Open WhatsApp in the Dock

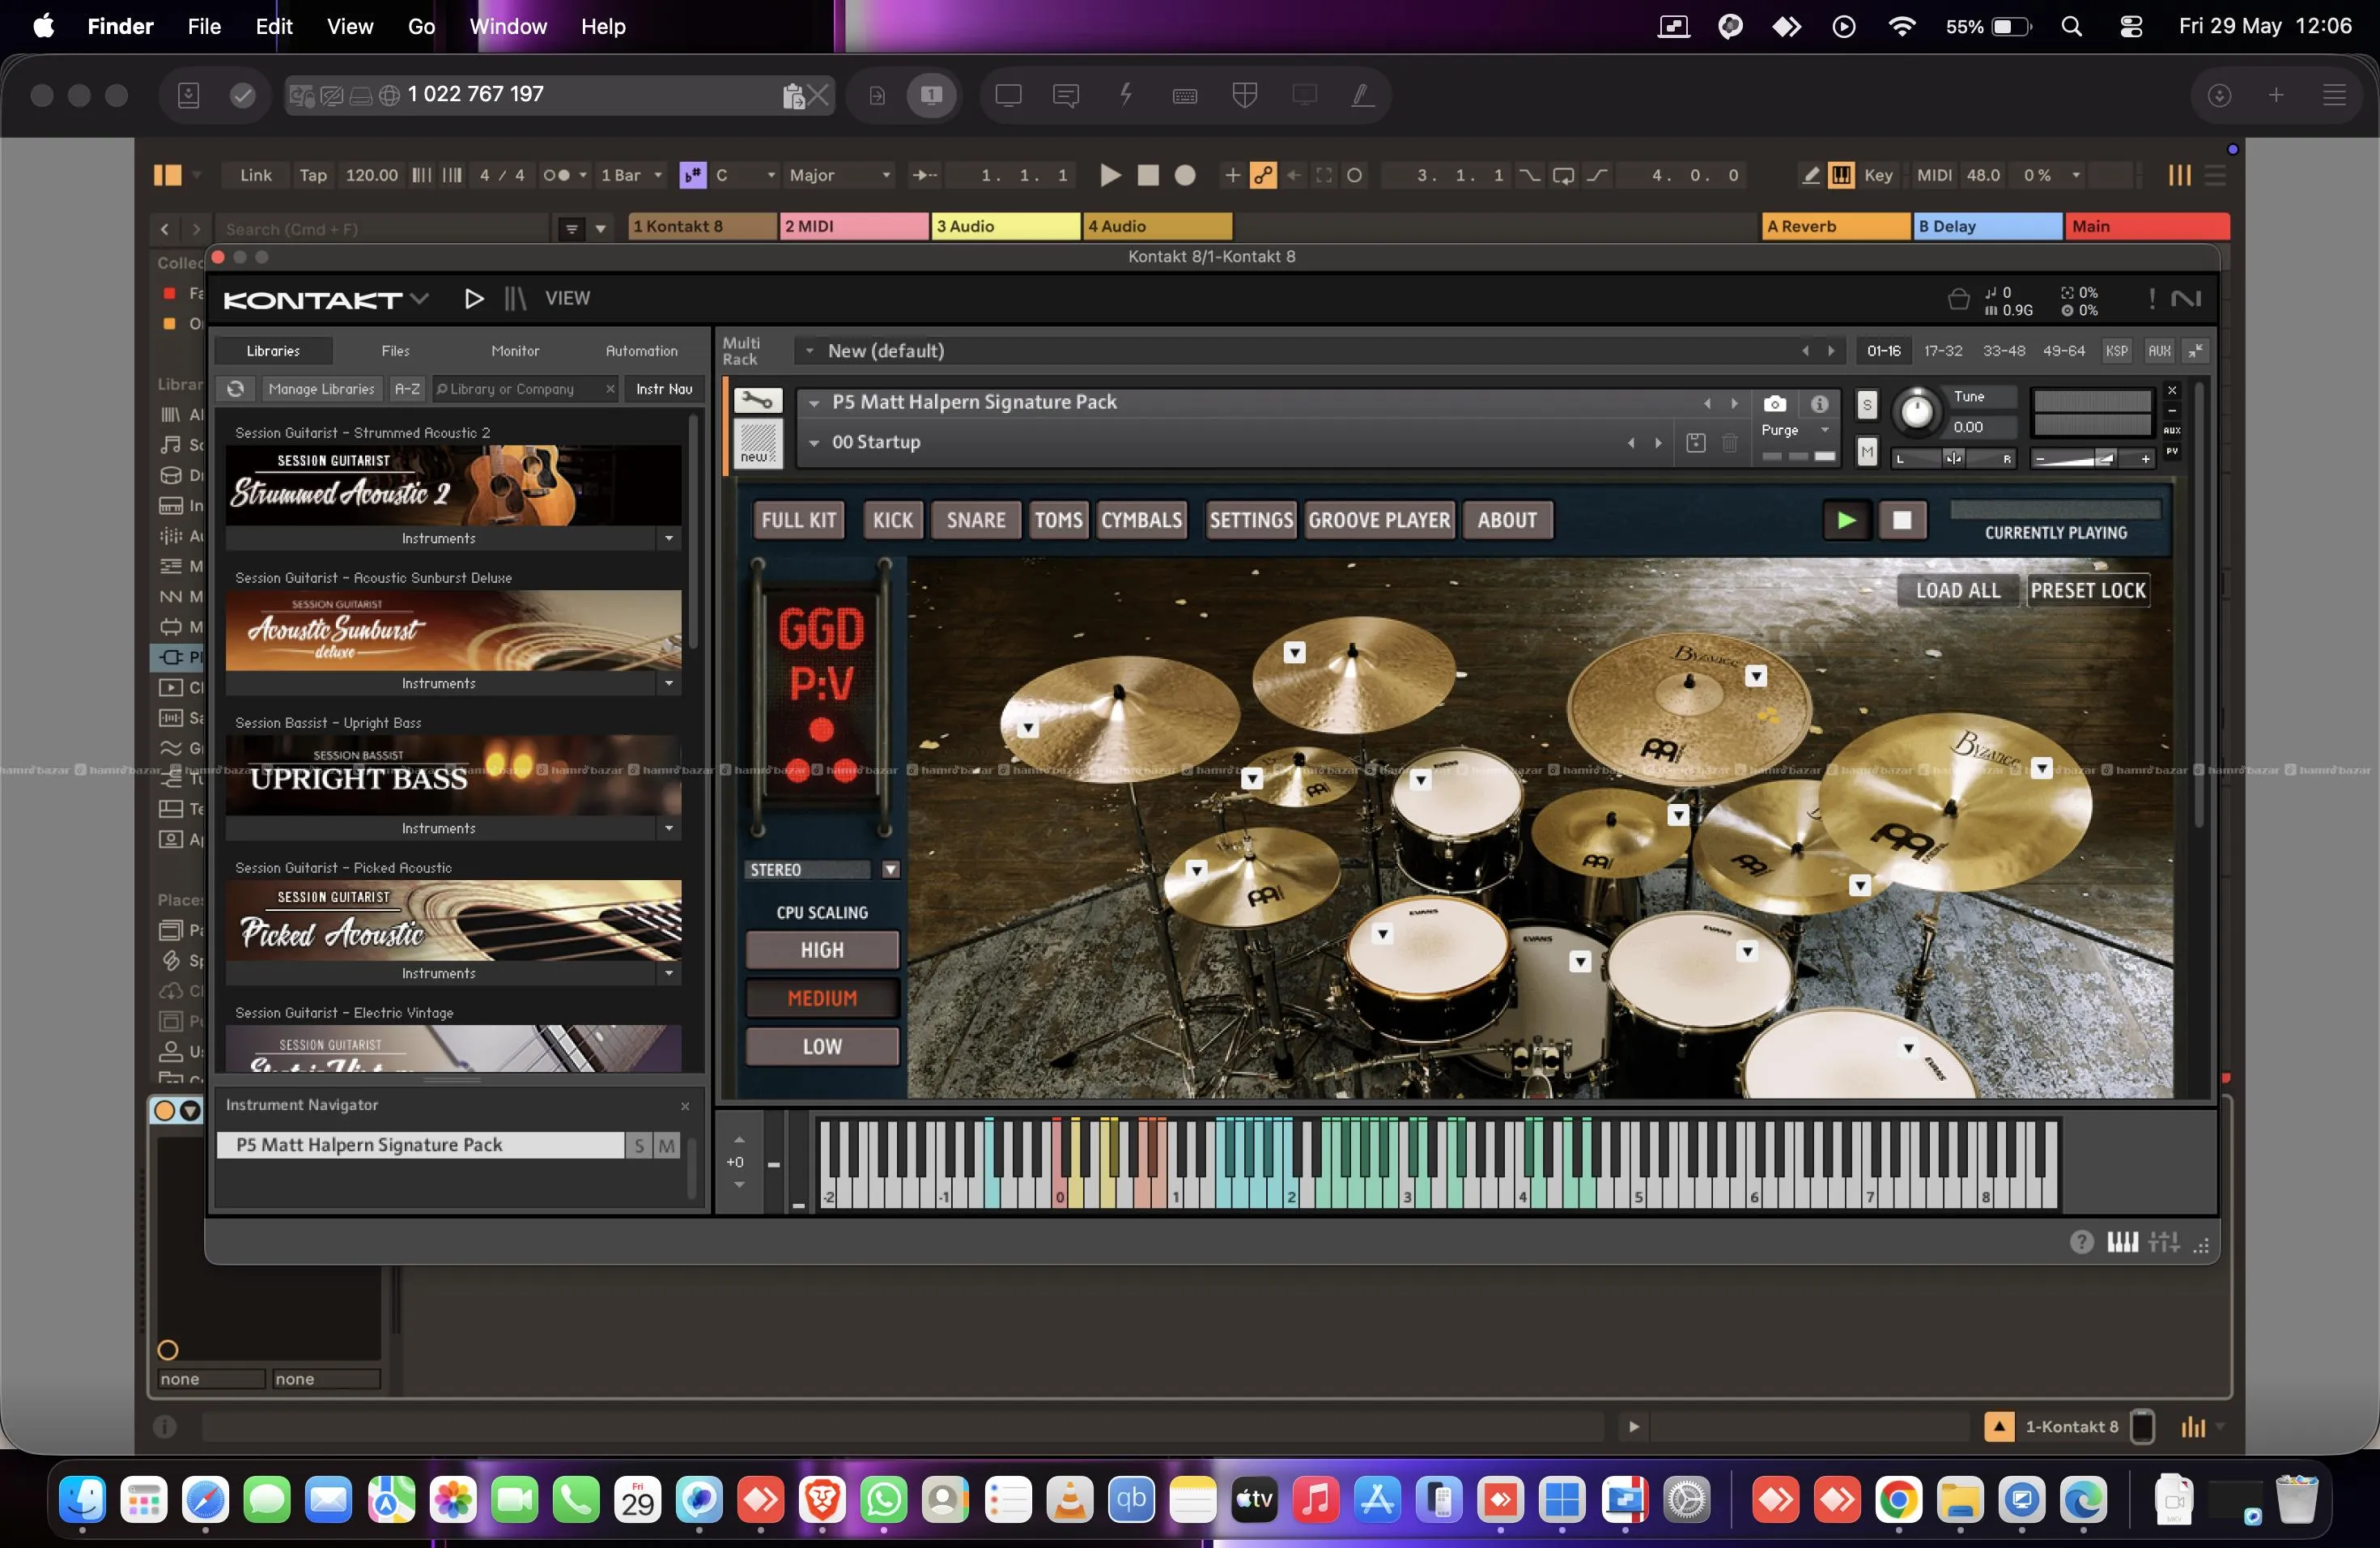(x=884, y=1499)
